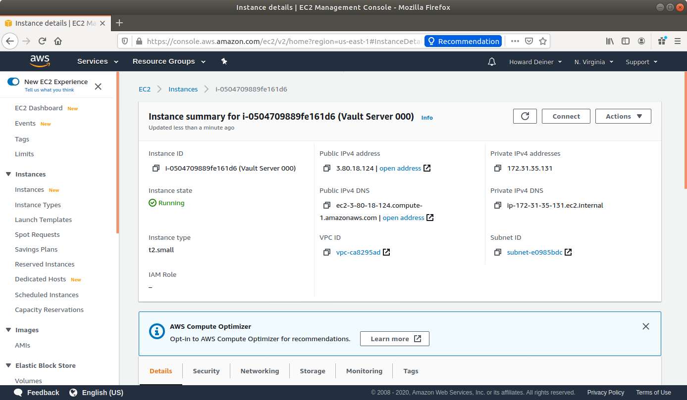Viewport: 687px width, 400px height.
Task: Bookmark this page with the star icon
Action: click(543, 41)
